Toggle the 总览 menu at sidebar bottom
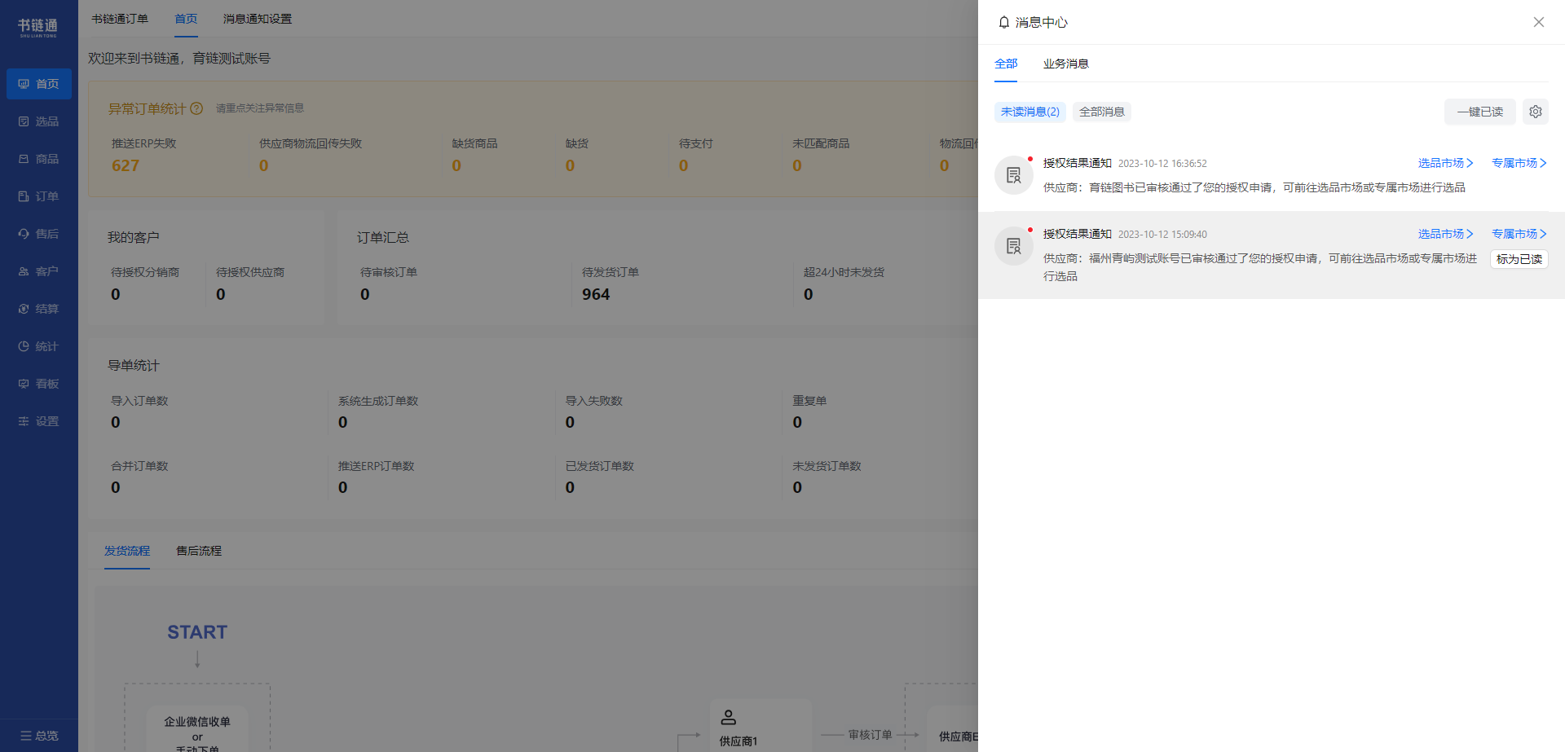Viewport: 1565px width, 752px height. tap(39, 736)
